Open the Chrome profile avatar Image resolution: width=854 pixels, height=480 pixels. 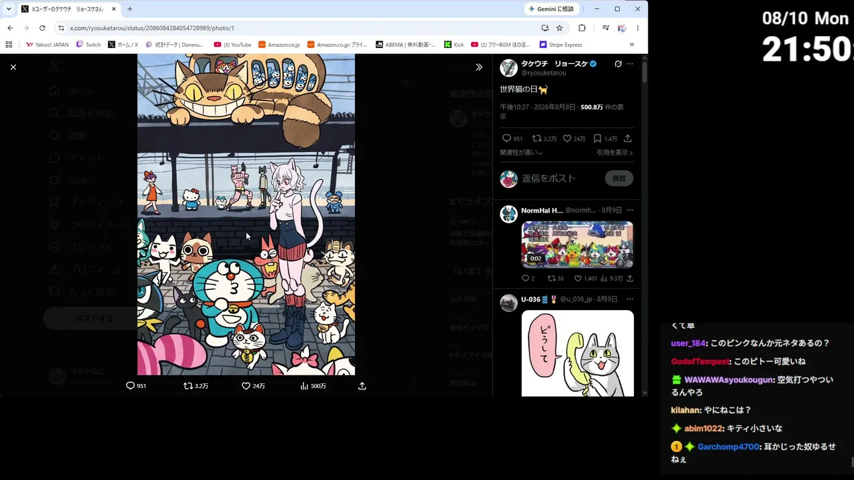[622, 28]
